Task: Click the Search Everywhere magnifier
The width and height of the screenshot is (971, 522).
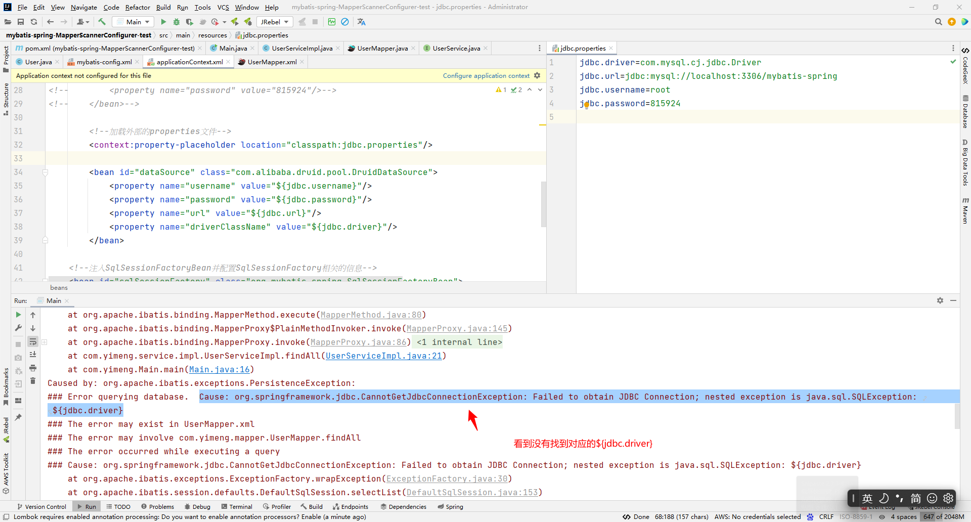Action: [x=939, y=22]
